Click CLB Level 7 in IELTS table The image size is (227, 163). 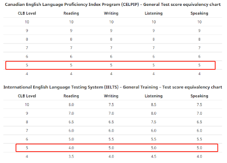pos(27,130)
